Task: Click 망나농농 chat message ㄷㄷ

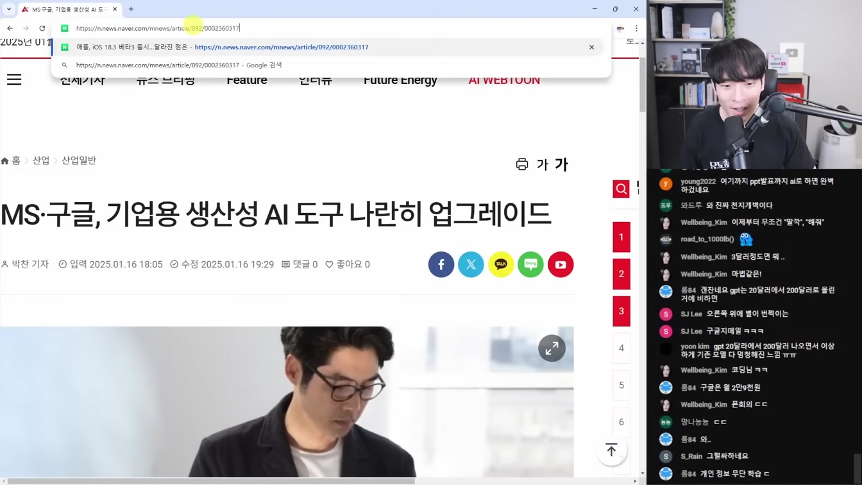Action: coord(720,422)
